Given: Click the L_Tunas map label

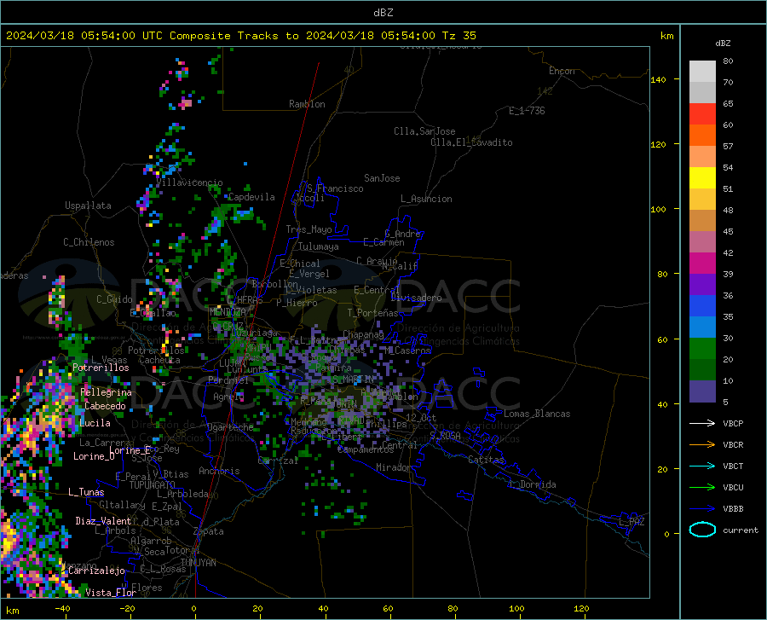Looking at the screenshot, I should click(86, 492).
